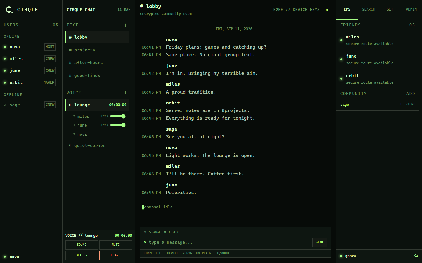The height and width of the screenshot is (263, 422).
Task: Click the offline status circle for sage
Action: pyautogui.click(x=5, y=105)
